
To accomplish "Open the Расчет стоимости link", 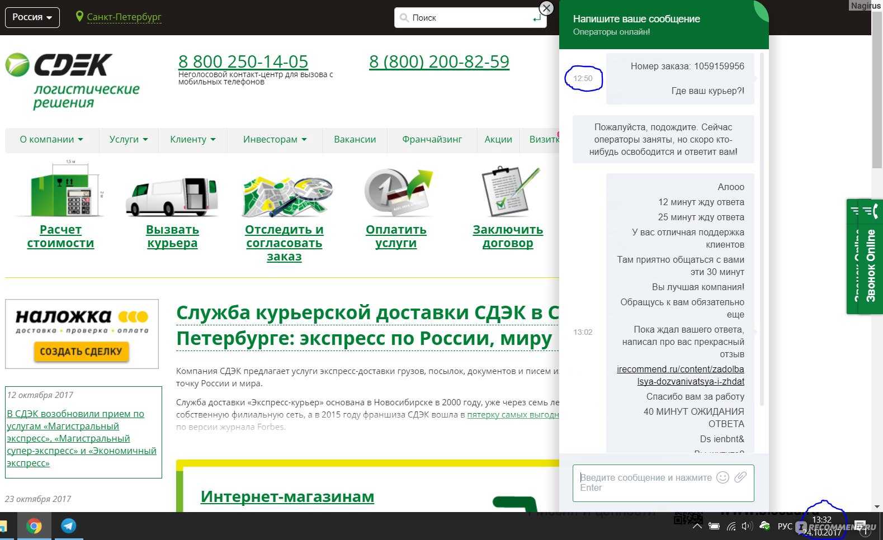I will click(60, 236).
